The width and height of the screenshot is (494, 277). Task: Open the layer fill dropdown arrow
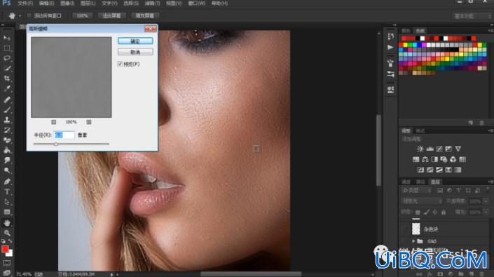coord(486,212)
